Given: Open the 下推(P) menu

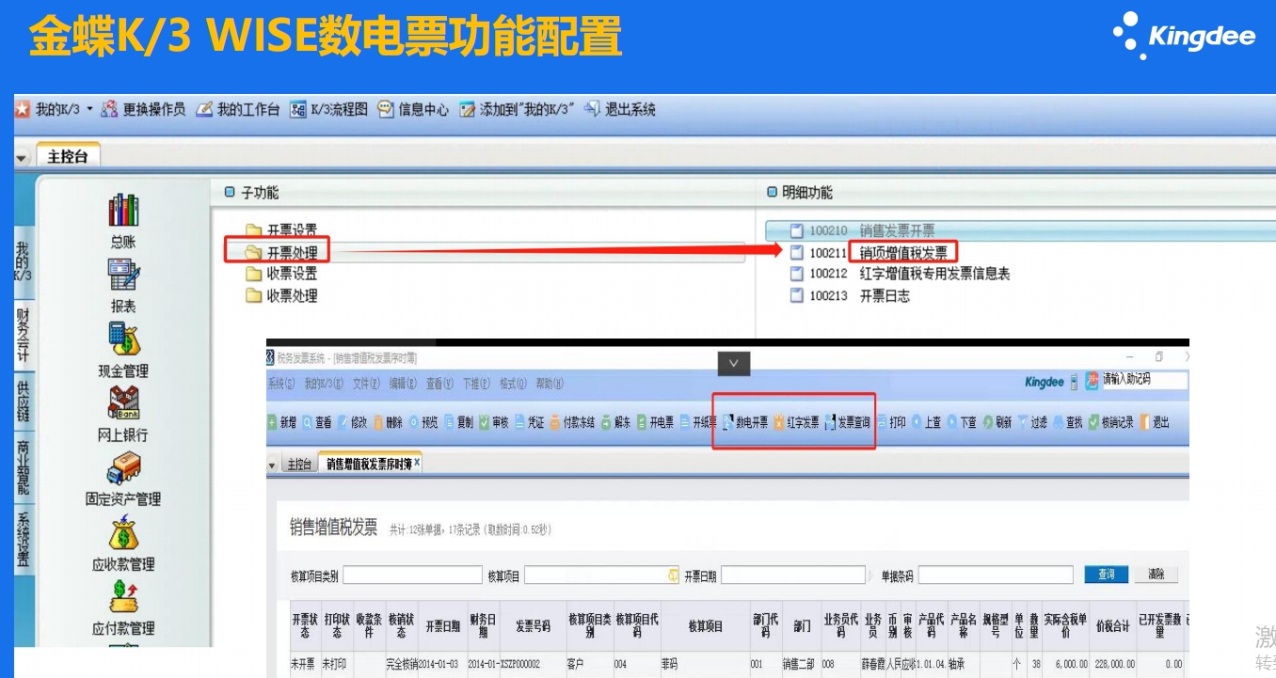Looking at the screenshot, I should (476, 384).
